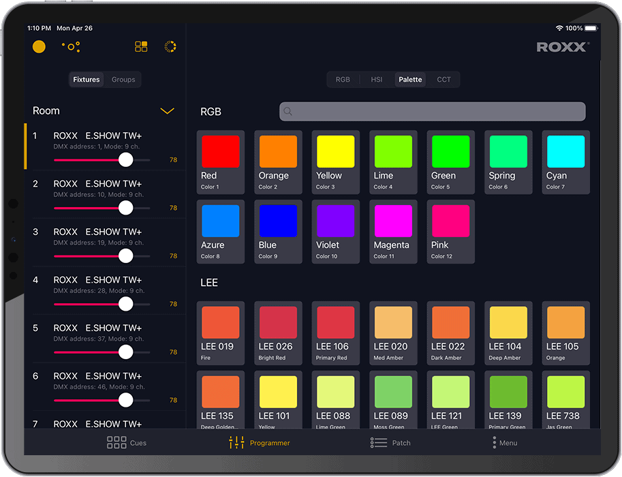Apply the LEE 022 Dark Amber gel

(x=450, y=333)
